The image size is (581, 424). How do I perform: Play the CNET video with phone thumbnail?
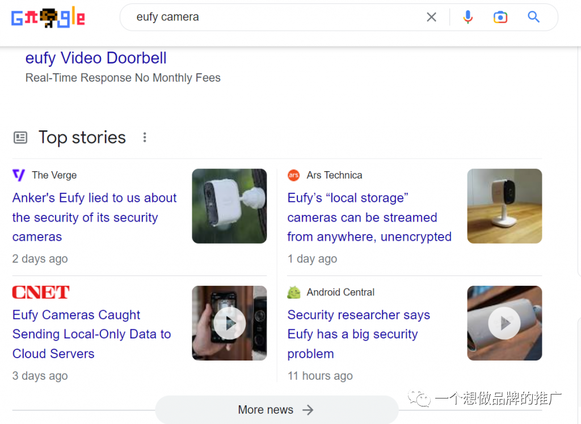pos(229,323)
